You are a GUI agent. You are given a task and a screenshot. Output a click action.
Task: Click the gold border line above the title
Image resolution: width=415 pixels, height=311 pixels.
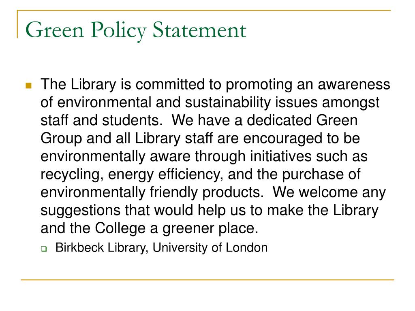[204, 10]
